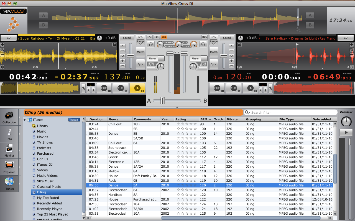Toggle the REC recording button
The width and height of the screenshot is (355, 221).
[x=204, y=37]
